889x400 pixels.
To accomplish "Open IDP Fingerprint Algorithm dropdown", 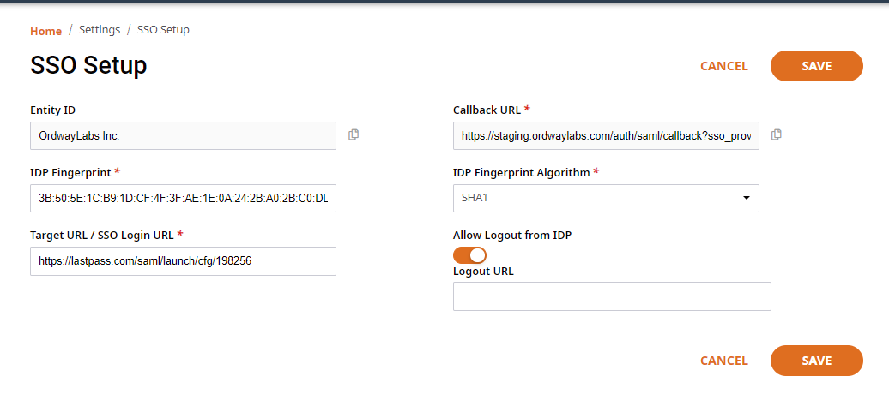I will [606, 198].
